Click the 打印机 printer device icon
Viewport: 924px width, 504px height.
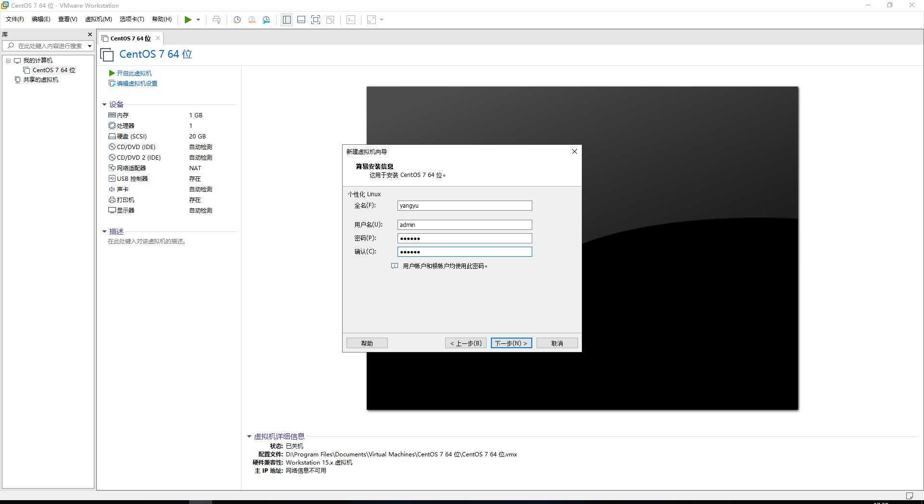(x=112, y=200)
